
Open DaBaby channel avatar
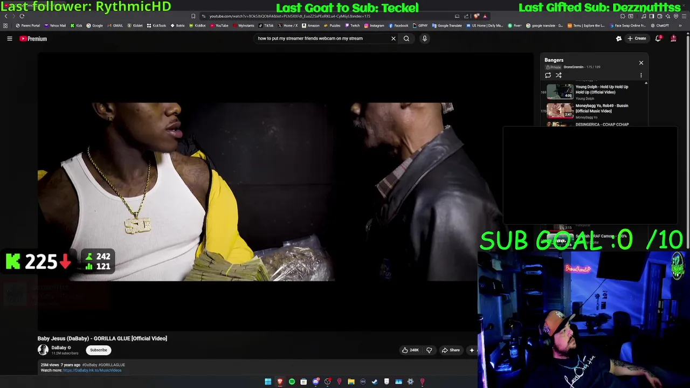tap(43, 350)
